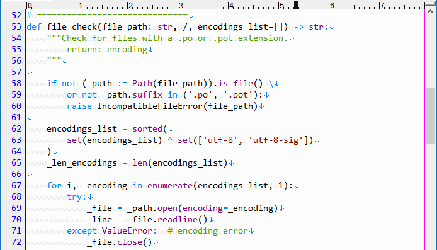Click the ValueError keyword on line 71
The height and width of the screenshot is (250, 437).
(127, 230)
